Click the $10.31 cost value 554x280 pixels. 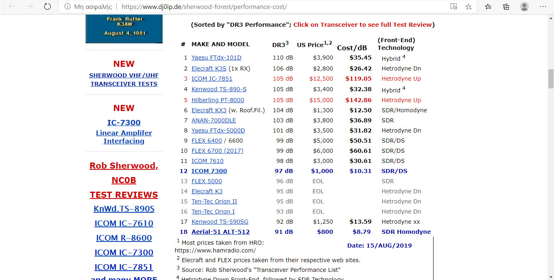(361, 171)
